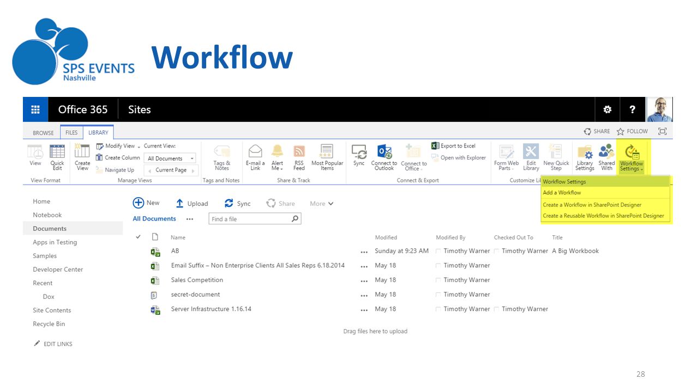Click the presence box beside Timothy Warner on the Modified By AB row
Screen dimensions: 698x392
[x=439, y=251]
